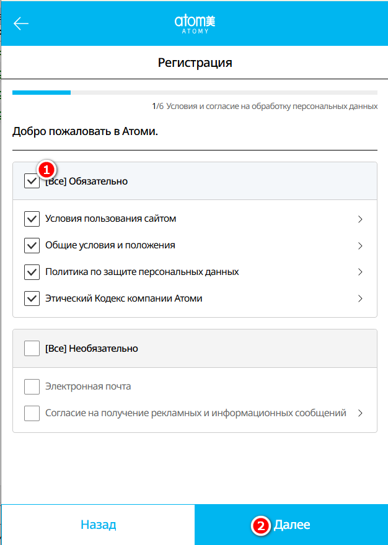Click red step marker number 2
Viewport: 388px width, 545px height.
click(261, 526)
